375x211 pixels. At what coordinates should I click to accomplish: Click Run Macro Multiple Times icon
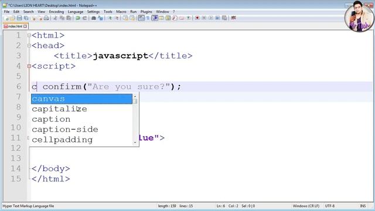pyautogui.click(x=217, y=18)
